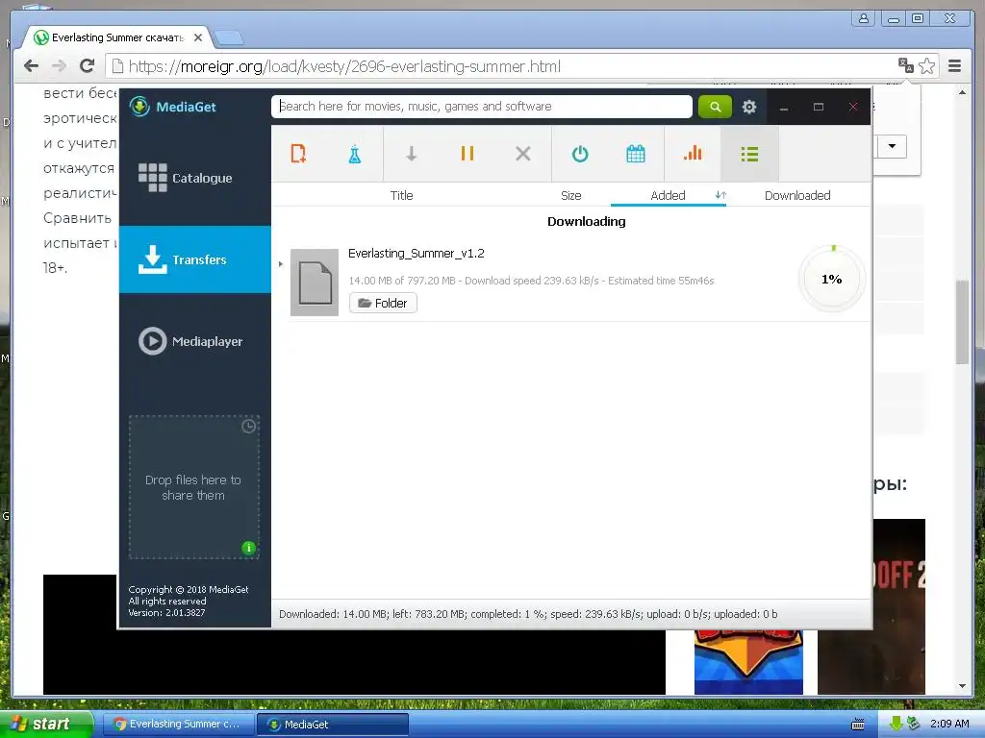
Task: Open the dropdown arrow in browser popup
Action: click(x=892, y=146)
